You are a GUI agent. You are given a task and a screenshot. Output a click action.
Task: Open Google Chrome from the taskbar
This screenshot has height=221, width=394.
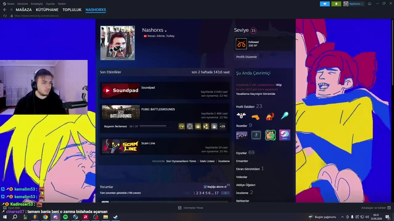pos(45,217)
